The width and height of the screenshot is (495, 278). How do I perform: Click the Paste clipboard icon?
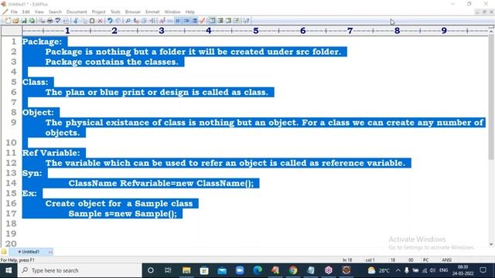coord(92,21)
